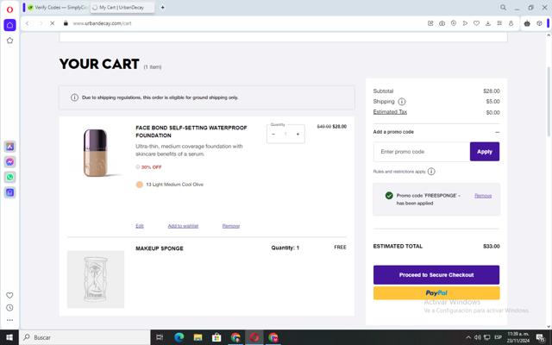Proceed to Secure Checkout
Viewport: 552px width, 345px height.
coord(436,275)
